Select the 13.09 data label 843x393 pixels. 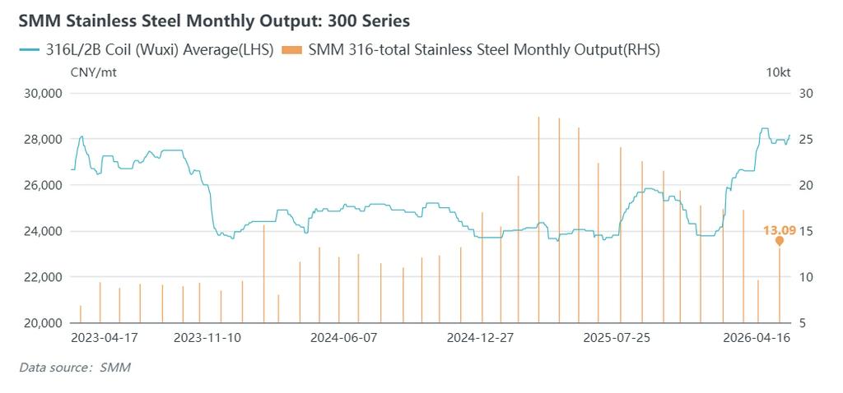point(780,230)
